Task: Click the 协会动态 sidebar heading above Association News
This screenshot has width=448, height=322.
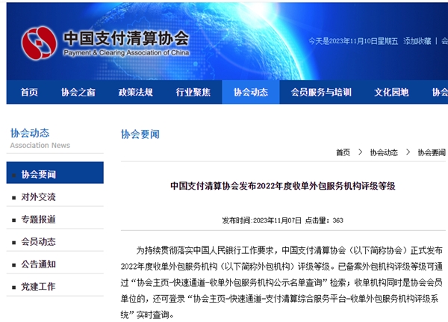Action: point(30,133)
